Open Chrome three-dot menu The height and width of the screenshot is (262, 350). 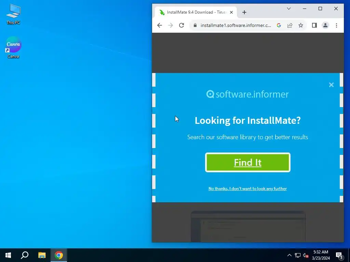tap(336, 25)
